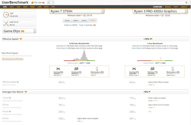Open the SSD tab
The image size is (191, 125).
[19, 7]
